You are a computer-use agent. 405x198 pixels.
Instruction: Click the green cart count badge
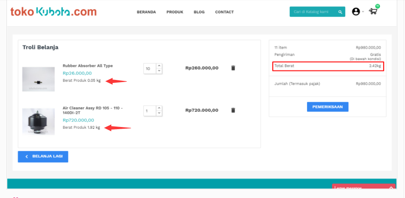377,6
